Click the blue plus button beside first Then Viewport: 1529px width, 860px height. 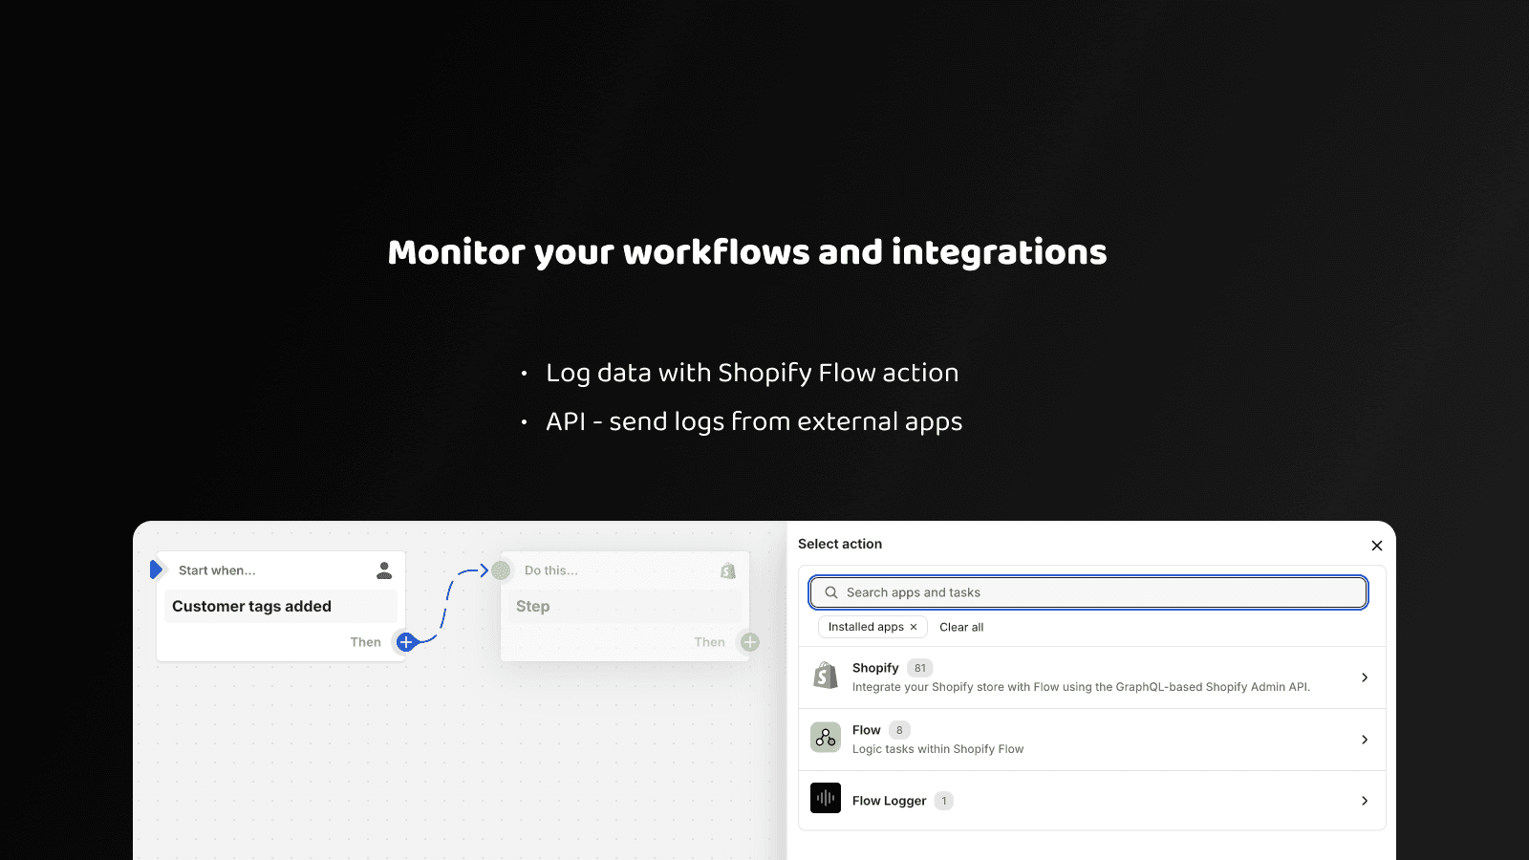coord(406,642)
